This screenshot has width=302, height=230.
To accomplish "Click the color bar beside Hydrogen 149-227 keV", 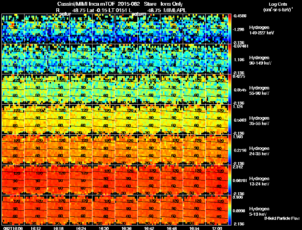I will click(x=230, y=29).
